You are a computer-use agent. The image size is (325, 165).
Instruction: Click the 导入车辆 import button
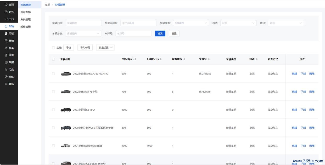pos(85,48)
